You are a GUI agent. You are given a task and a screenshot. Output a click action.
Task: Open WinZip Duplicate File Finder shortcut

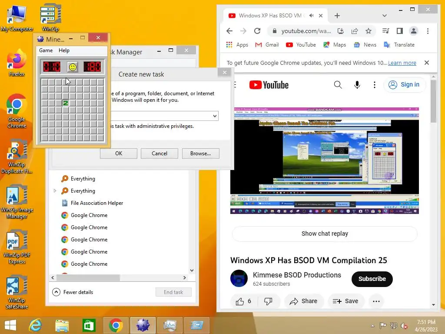[x=17, y=156]
